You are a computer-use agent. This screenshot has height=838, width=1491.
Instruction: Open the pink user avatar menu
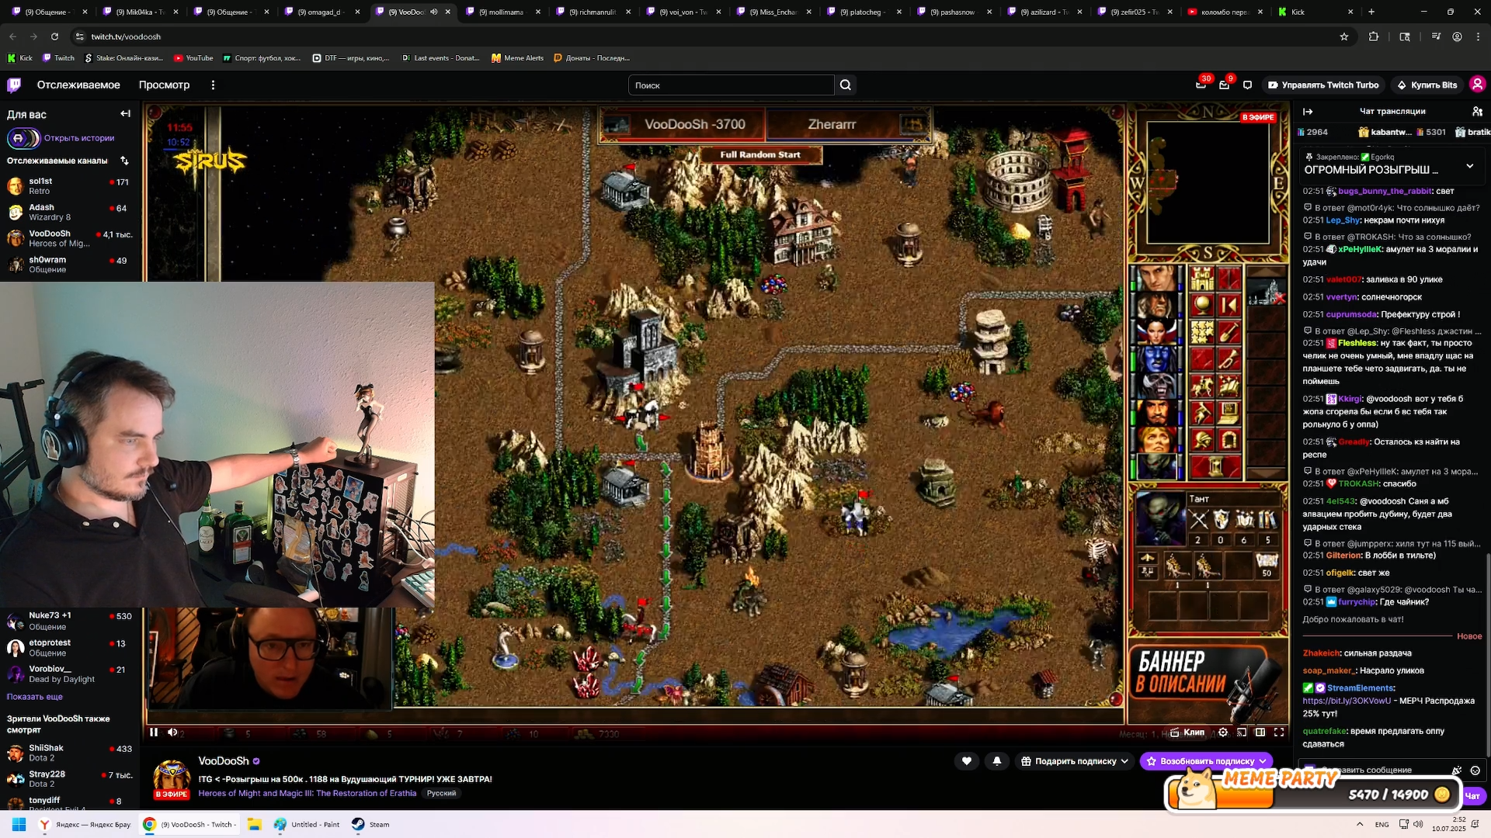1477,85
